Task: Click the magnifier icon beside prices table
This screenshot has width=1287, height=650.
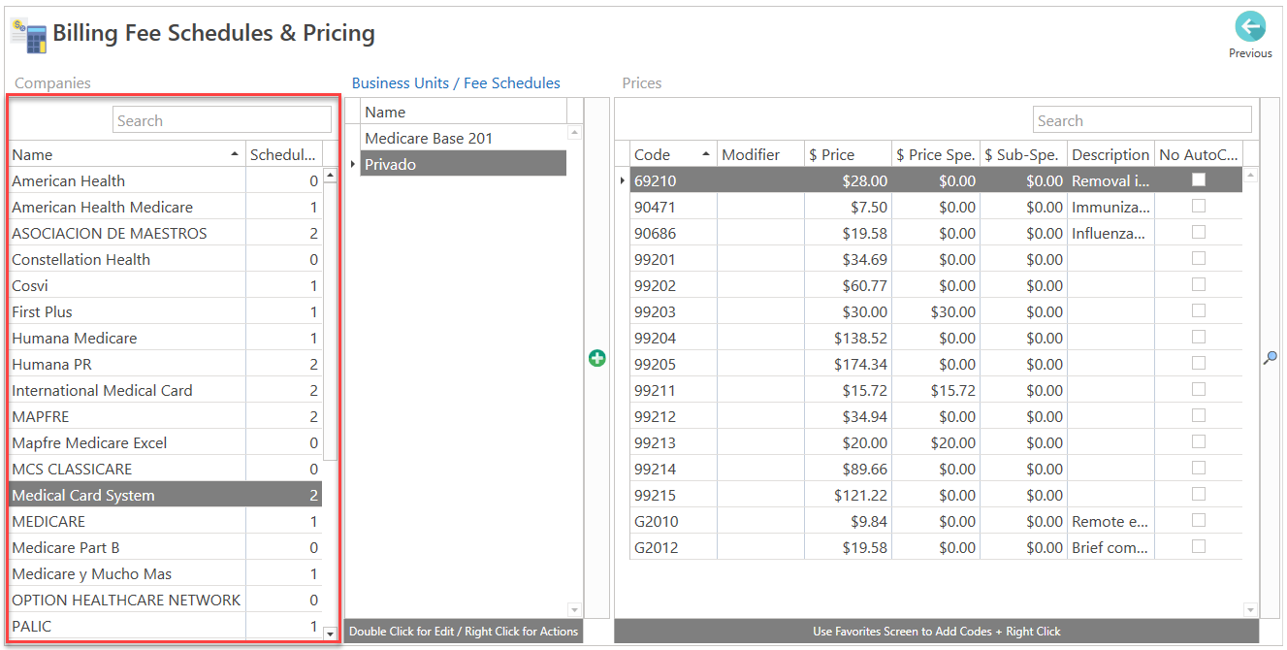Action: pyautogui.click(x=1270, y=358)
